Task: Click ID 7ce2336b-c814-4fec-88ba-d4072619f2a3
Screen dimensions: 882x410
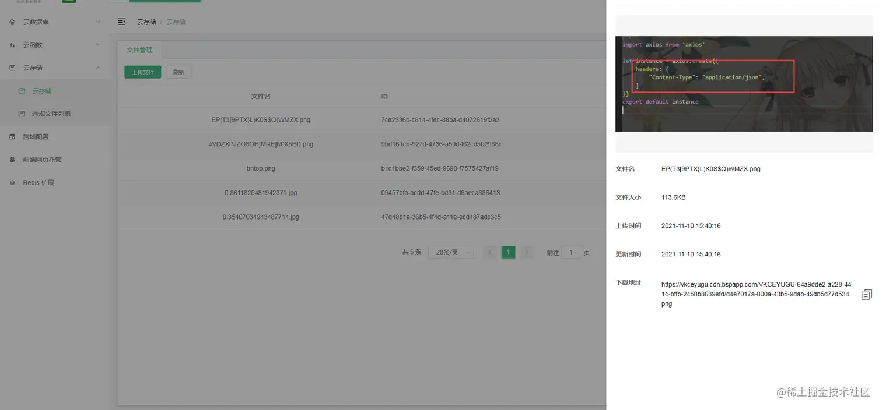Action: [440, 120]
